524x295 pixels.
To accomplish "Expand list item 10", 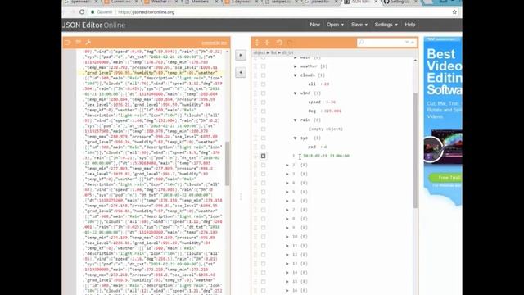I will click(287, 237).
